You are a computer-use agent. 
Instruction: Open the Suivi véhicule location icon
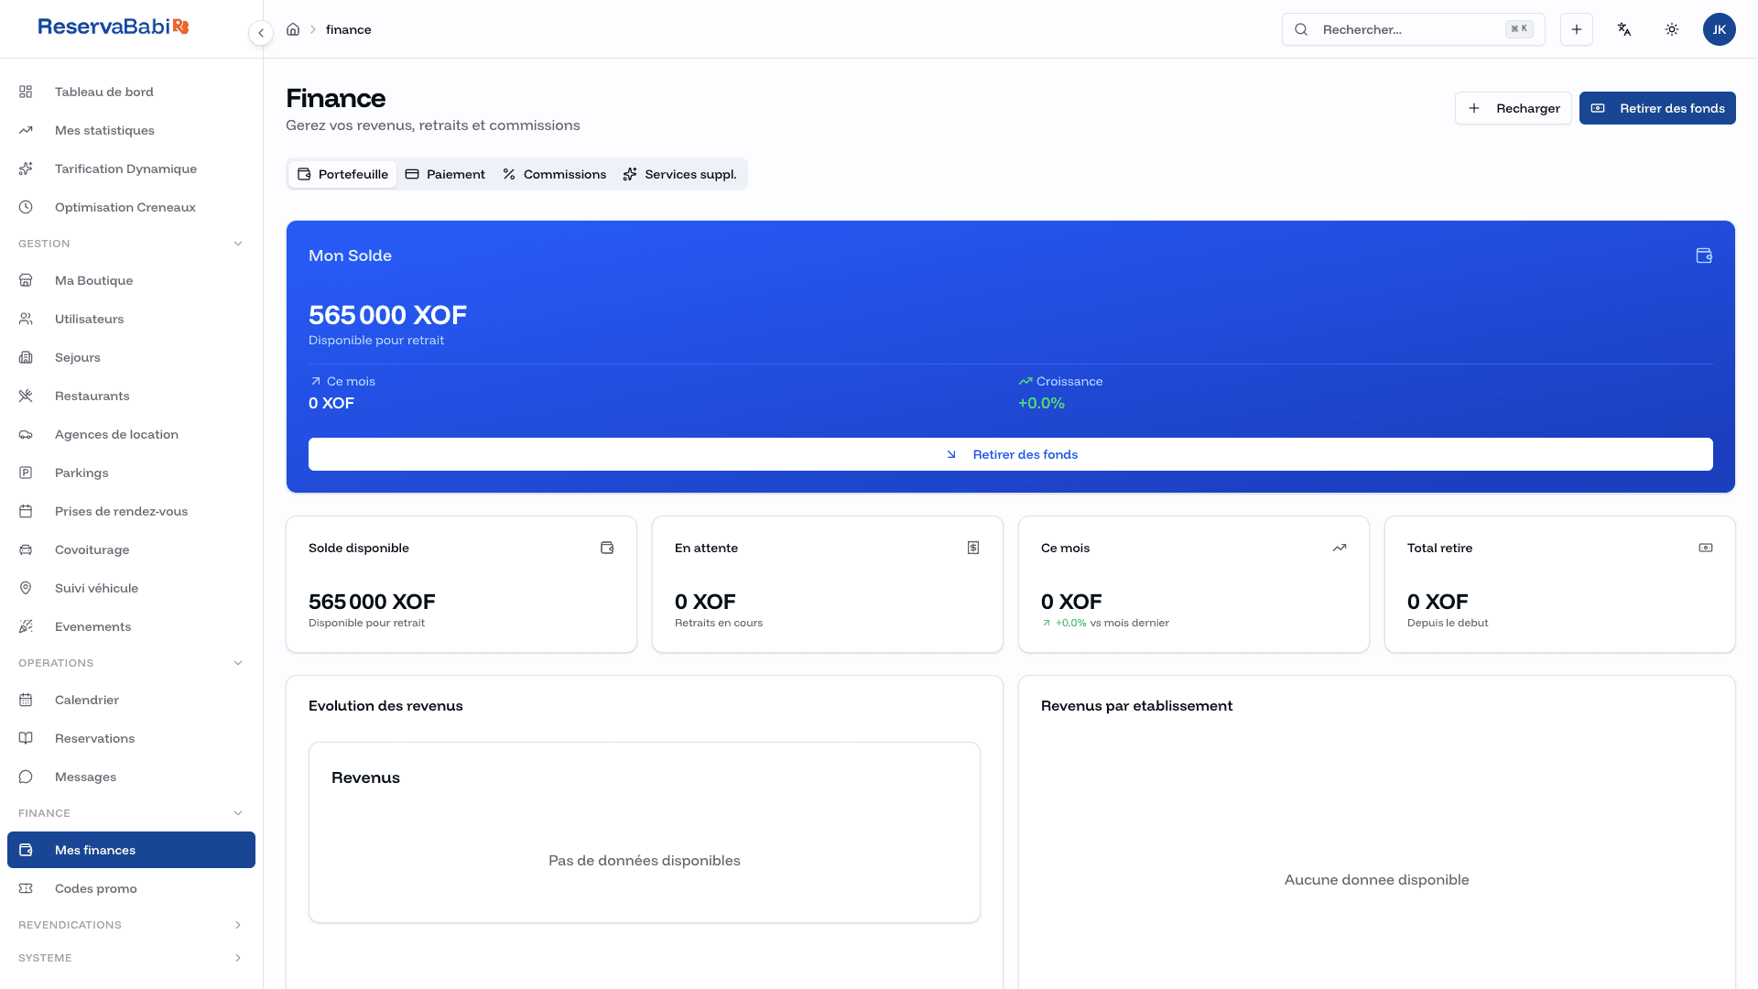click(25, 588)
